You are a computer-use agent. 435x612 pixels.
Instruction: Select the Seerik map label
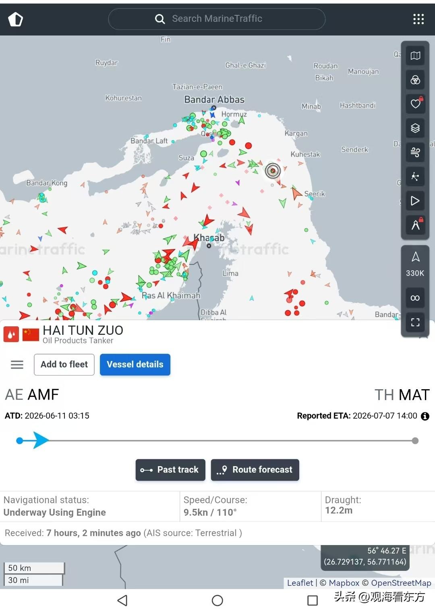(315, 194)
